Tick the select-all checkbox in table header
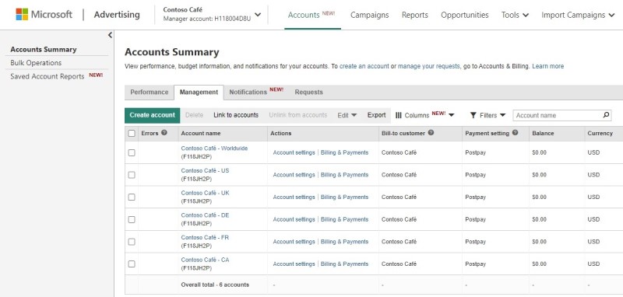623x297 pixels. click(132, 134)
